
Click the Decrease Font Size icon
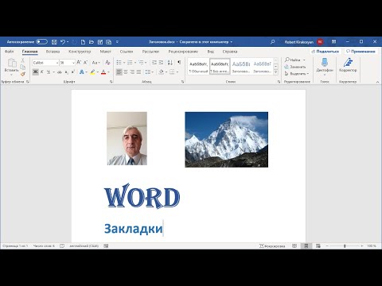point(85,63)
